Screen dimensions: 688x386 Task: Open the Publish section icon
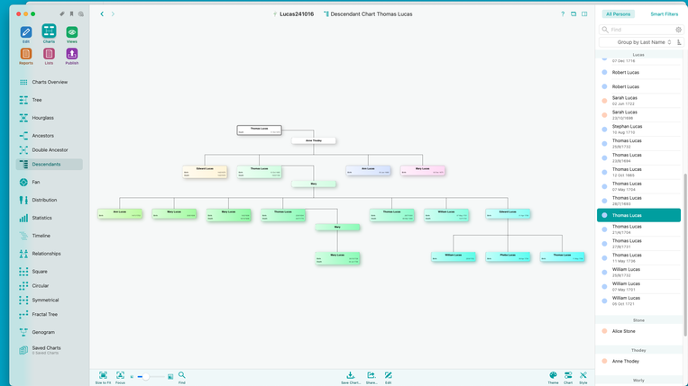pyautogui.click(x=72, y=54)
